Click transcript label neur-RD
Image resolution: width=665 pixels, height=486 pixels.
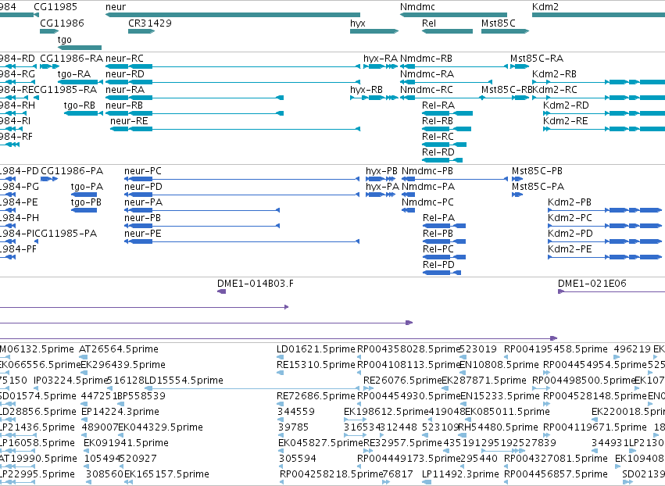[x=125, y=74]
